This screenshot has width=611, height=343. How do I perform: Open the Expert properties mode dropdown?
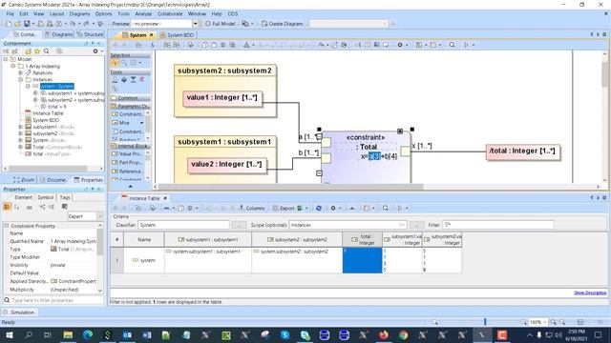(99, 216)
